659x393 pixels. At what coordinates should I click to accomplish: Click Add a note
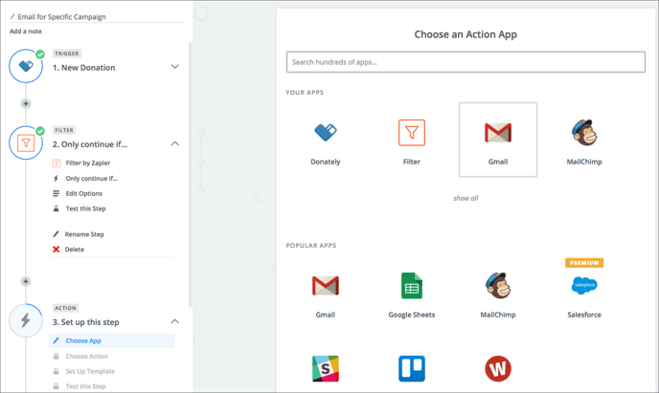26,31
